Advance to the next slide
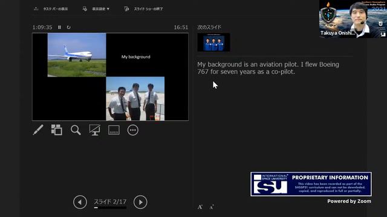The image size is (387, 217). click(140, 202)
